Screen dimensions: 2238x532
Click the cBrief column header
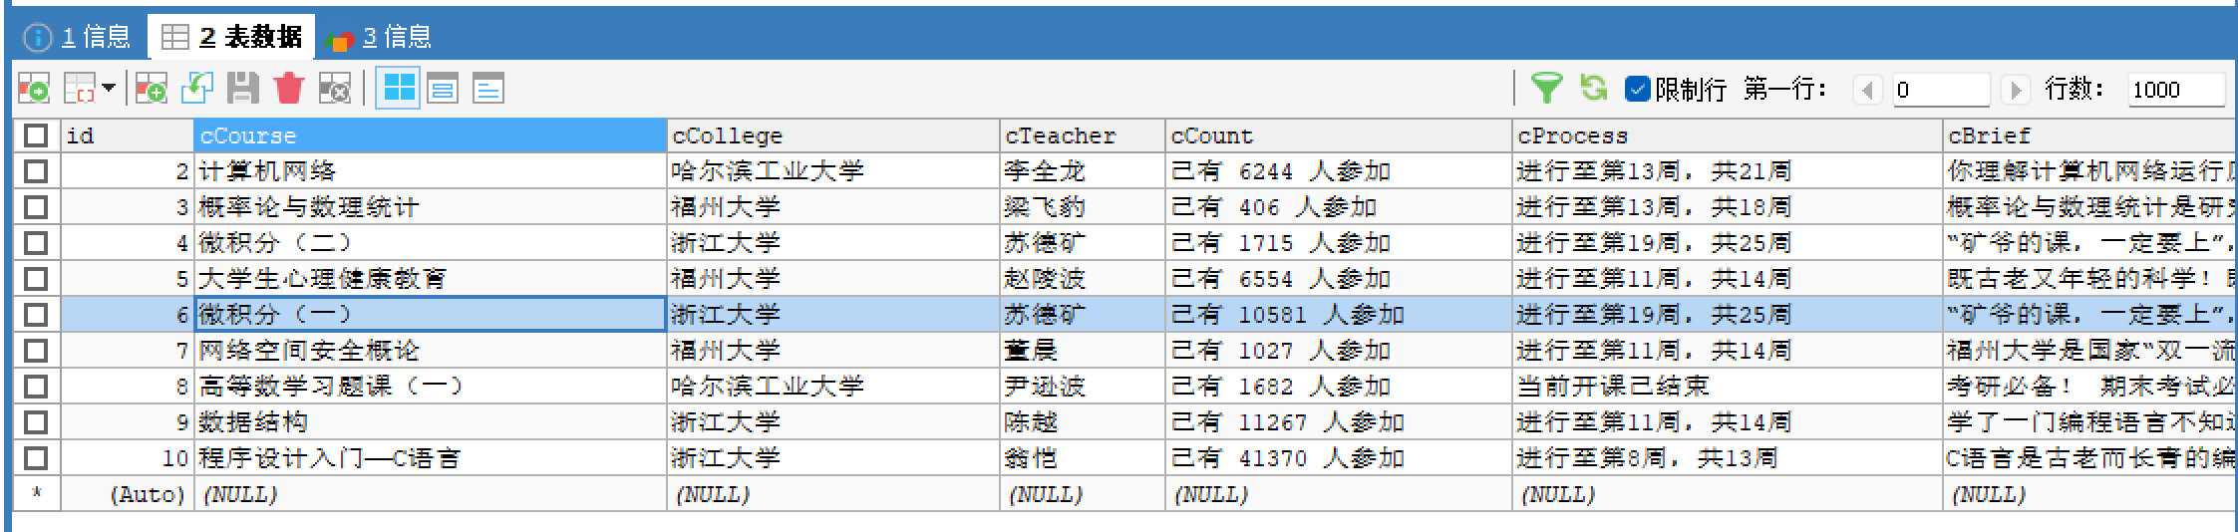[2088, 135]
